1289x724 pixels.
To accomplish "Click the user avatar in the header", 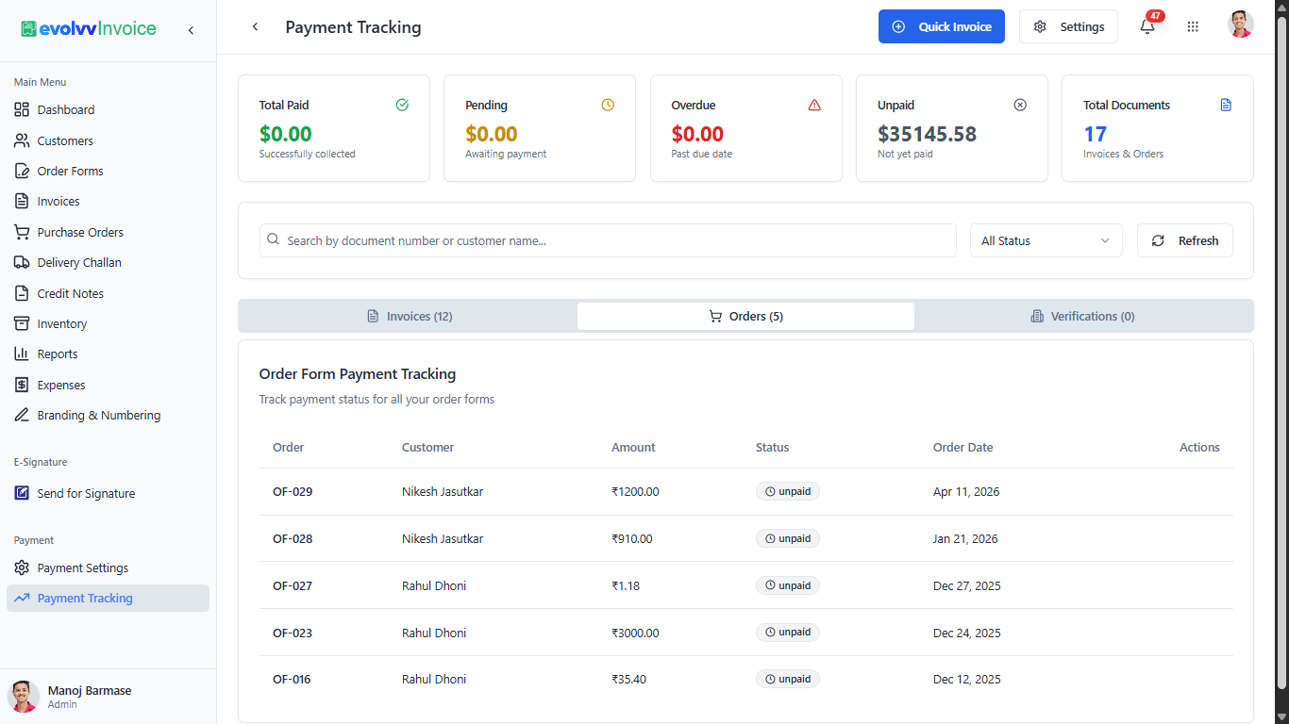I will pyautogui.click(x=1241, y=25).
